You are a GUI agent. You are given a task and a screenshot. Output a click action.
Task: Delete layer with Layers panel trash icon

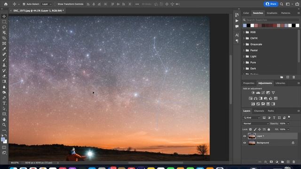click(x=293, y=162)
